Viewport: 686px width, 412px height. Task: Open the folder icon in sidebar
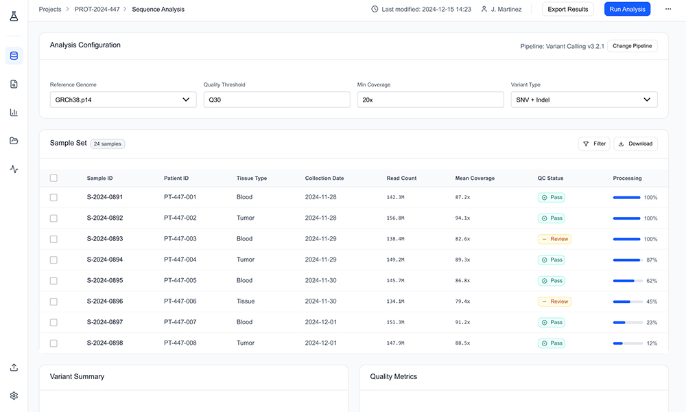[14, 141]
